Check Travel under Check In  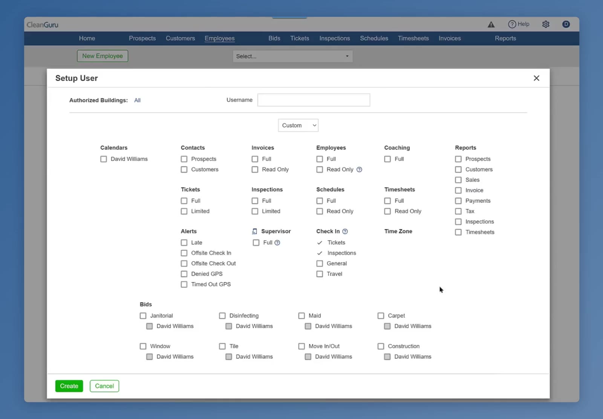[x=320, y=274]
